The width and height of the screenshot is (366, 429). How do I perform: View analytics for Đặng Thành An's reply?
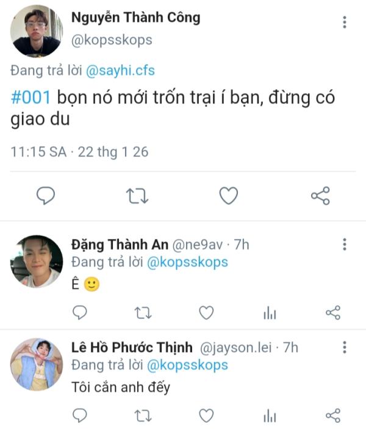tap(270, 313)
